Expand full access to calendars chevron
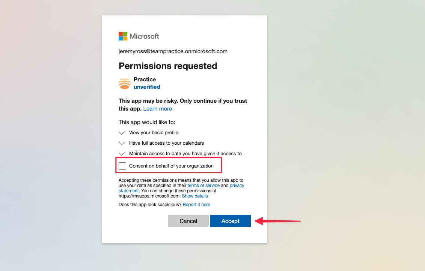 click(122, 143)
